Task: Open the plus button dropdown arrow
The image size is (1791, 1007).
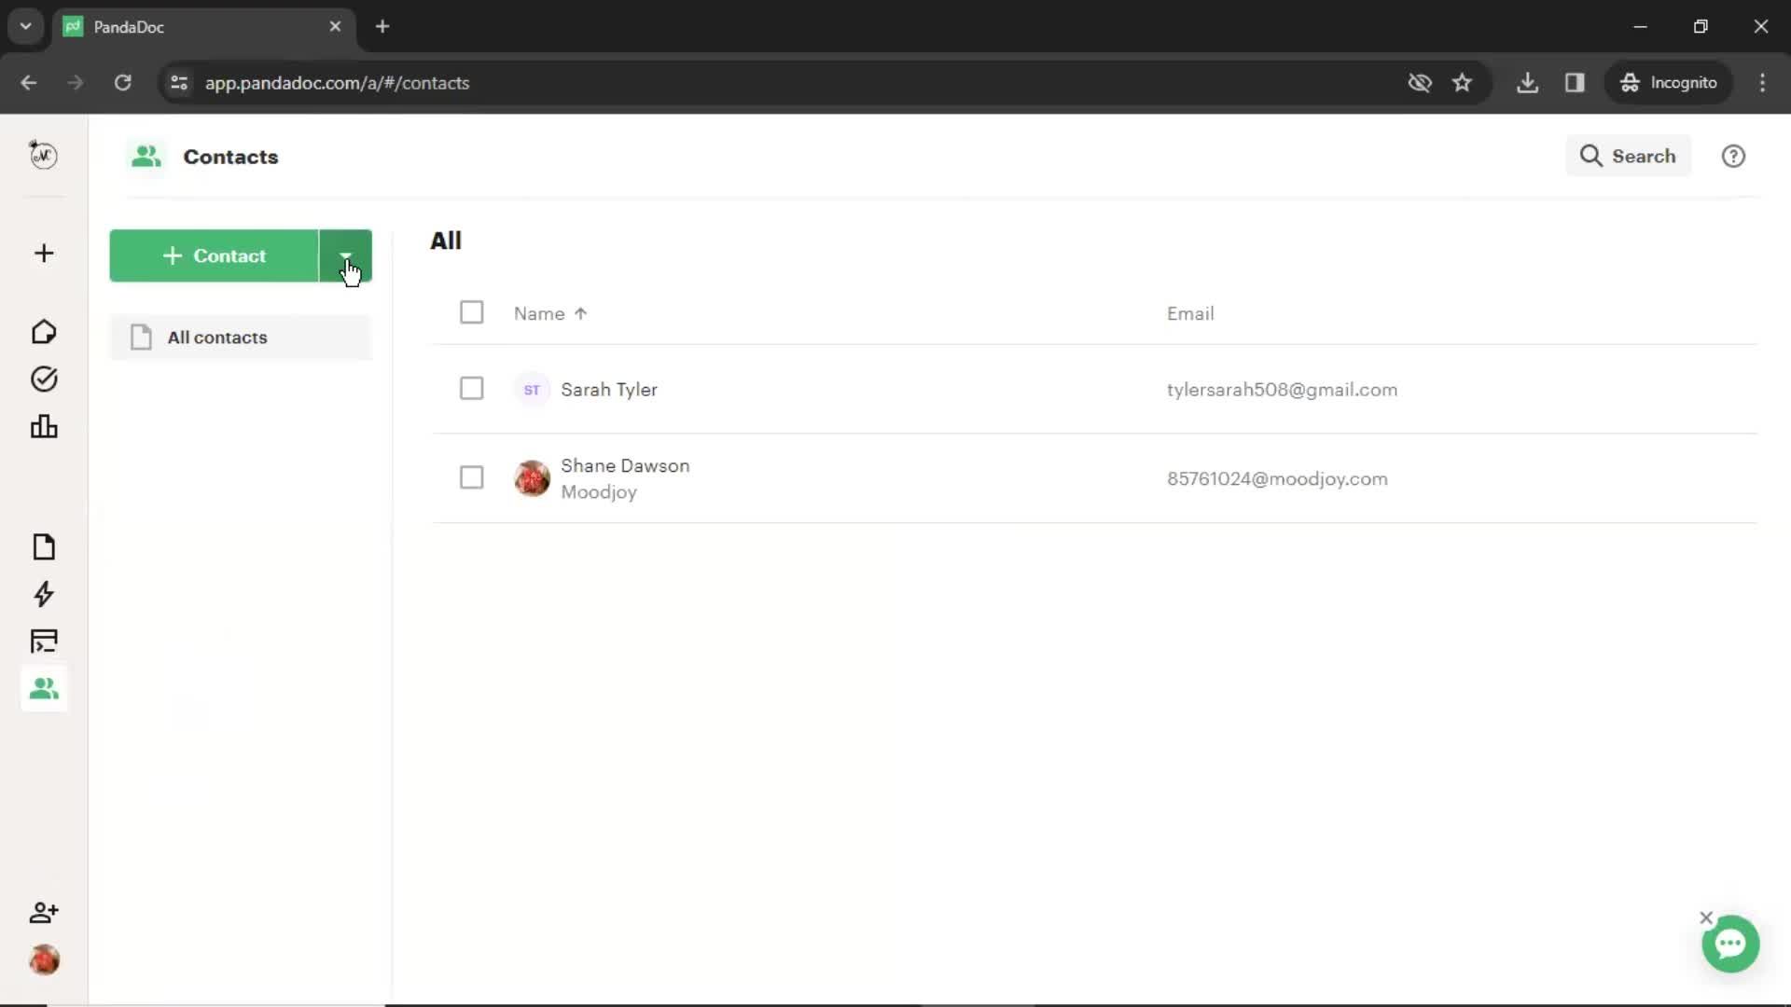Action: (346, 255)
